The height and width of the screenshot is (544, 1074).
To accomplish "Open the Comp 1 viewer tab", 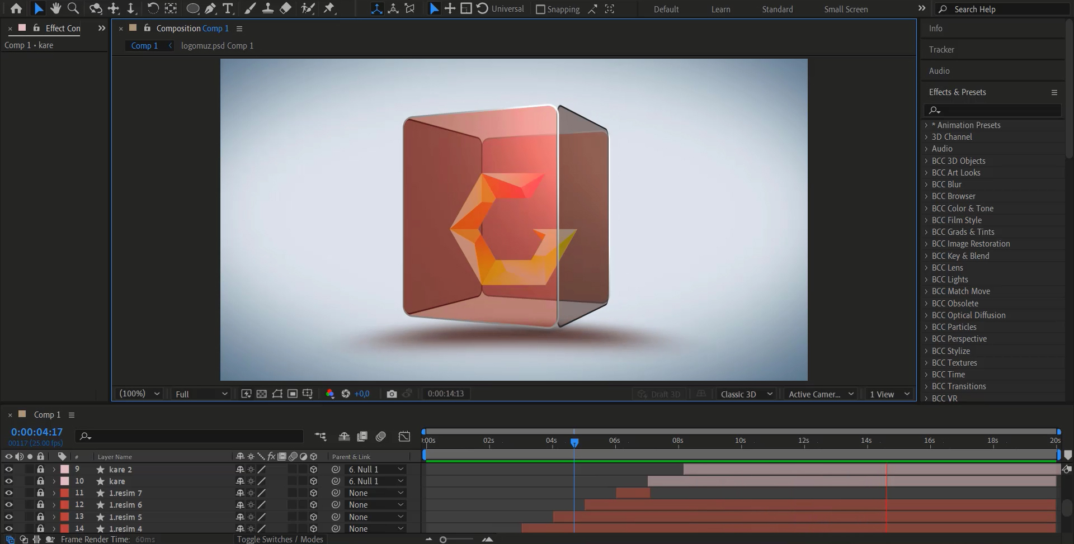I will point(145,46).
